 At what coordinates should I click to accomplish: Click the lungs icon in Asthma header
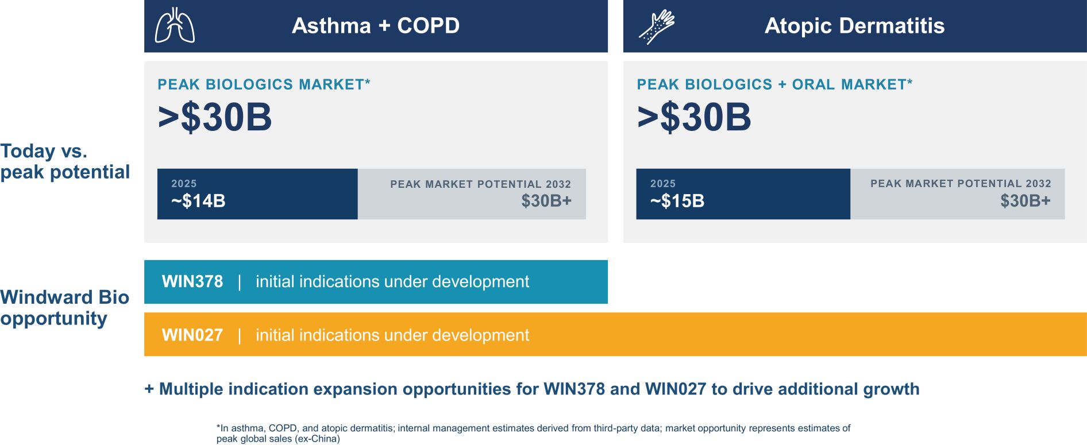(175, 25)
